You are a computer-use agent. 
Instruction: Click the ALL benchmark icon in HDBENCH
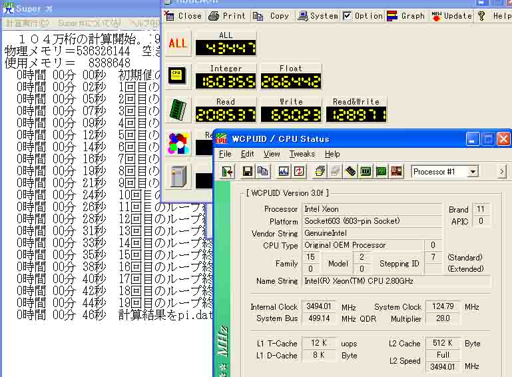click(178, 43)
